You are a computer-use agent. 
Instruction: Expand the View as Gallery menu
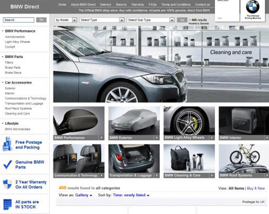click(x=84, y=195)
